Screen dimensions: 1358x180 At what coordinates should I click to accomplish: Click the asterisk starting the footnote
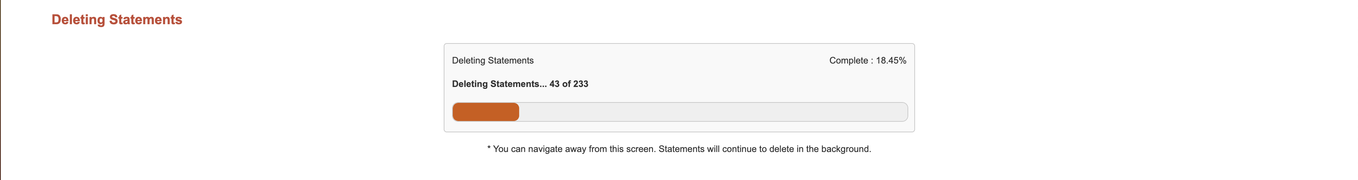point(489,148)
